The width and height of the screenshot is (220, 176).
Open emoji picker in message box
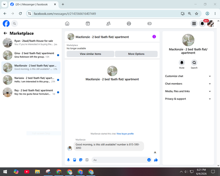tap(149, 160)
